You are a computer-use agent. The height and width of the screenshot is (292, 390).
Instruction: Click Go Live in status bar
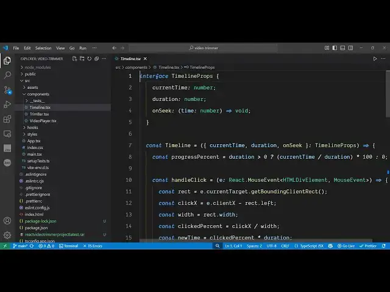pyautogui.click(x=346, y=246)
